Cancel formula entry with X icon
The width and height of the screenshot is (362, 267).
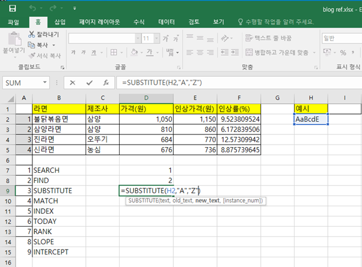coord(73,83)
